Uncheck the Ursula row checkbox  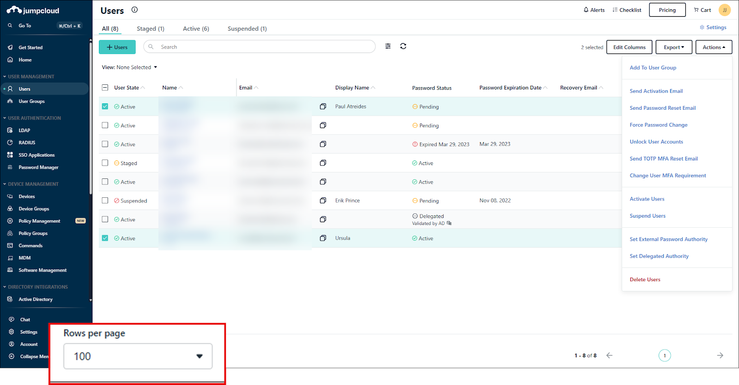click(x=105, y=238)
